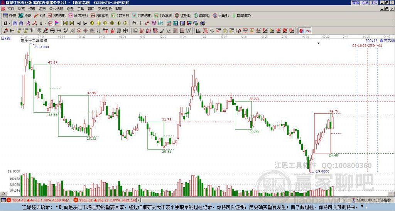The width and height of the screenshot is (395, 211).
Task: Select the zigzag wave line tool
Action: coord(169,31)
